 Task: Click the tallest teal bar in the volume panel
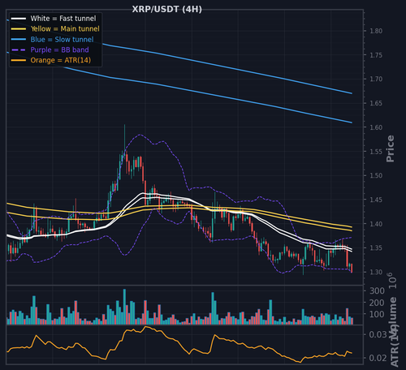[124, 307]
